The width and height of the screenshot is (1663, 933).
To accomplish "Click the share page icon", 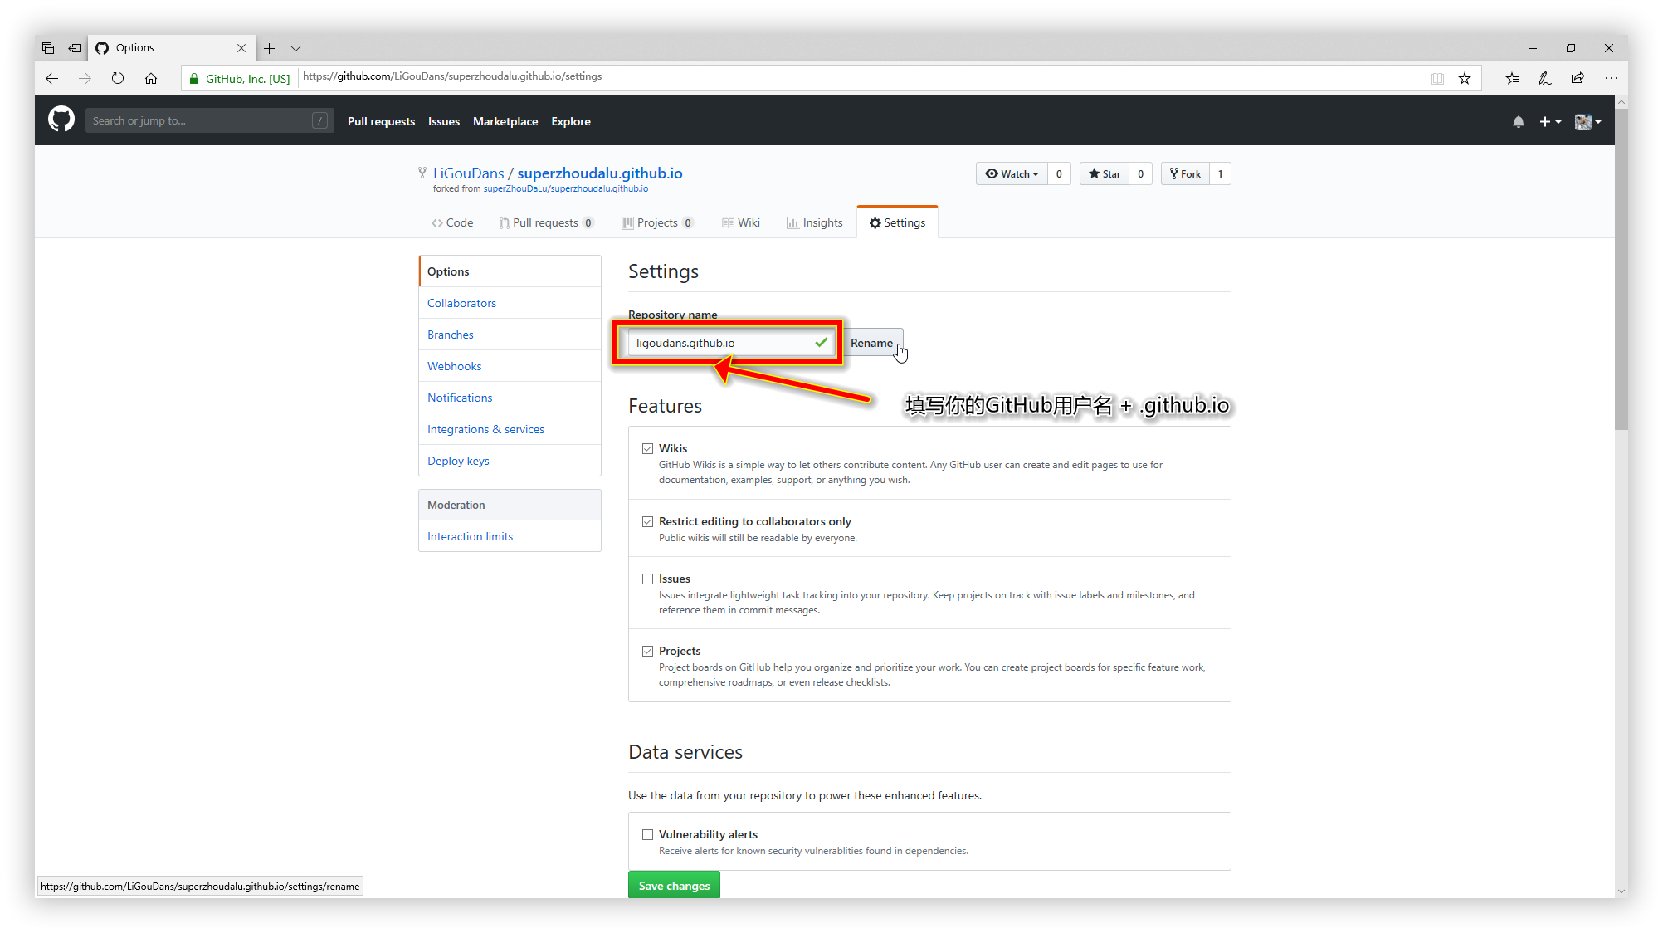I will (x=1578, y=78).
